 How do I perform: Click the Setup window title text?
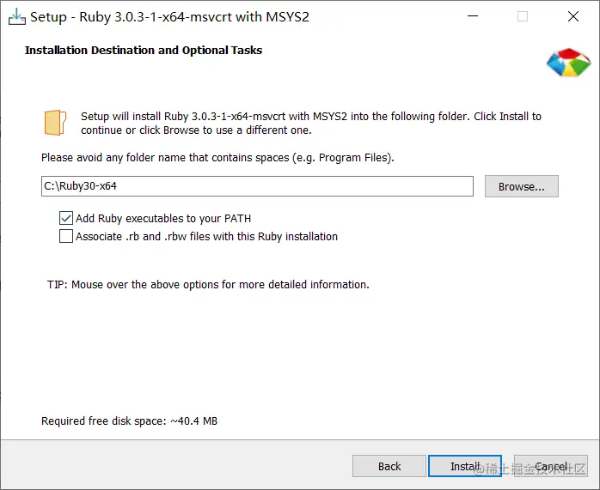169,17
